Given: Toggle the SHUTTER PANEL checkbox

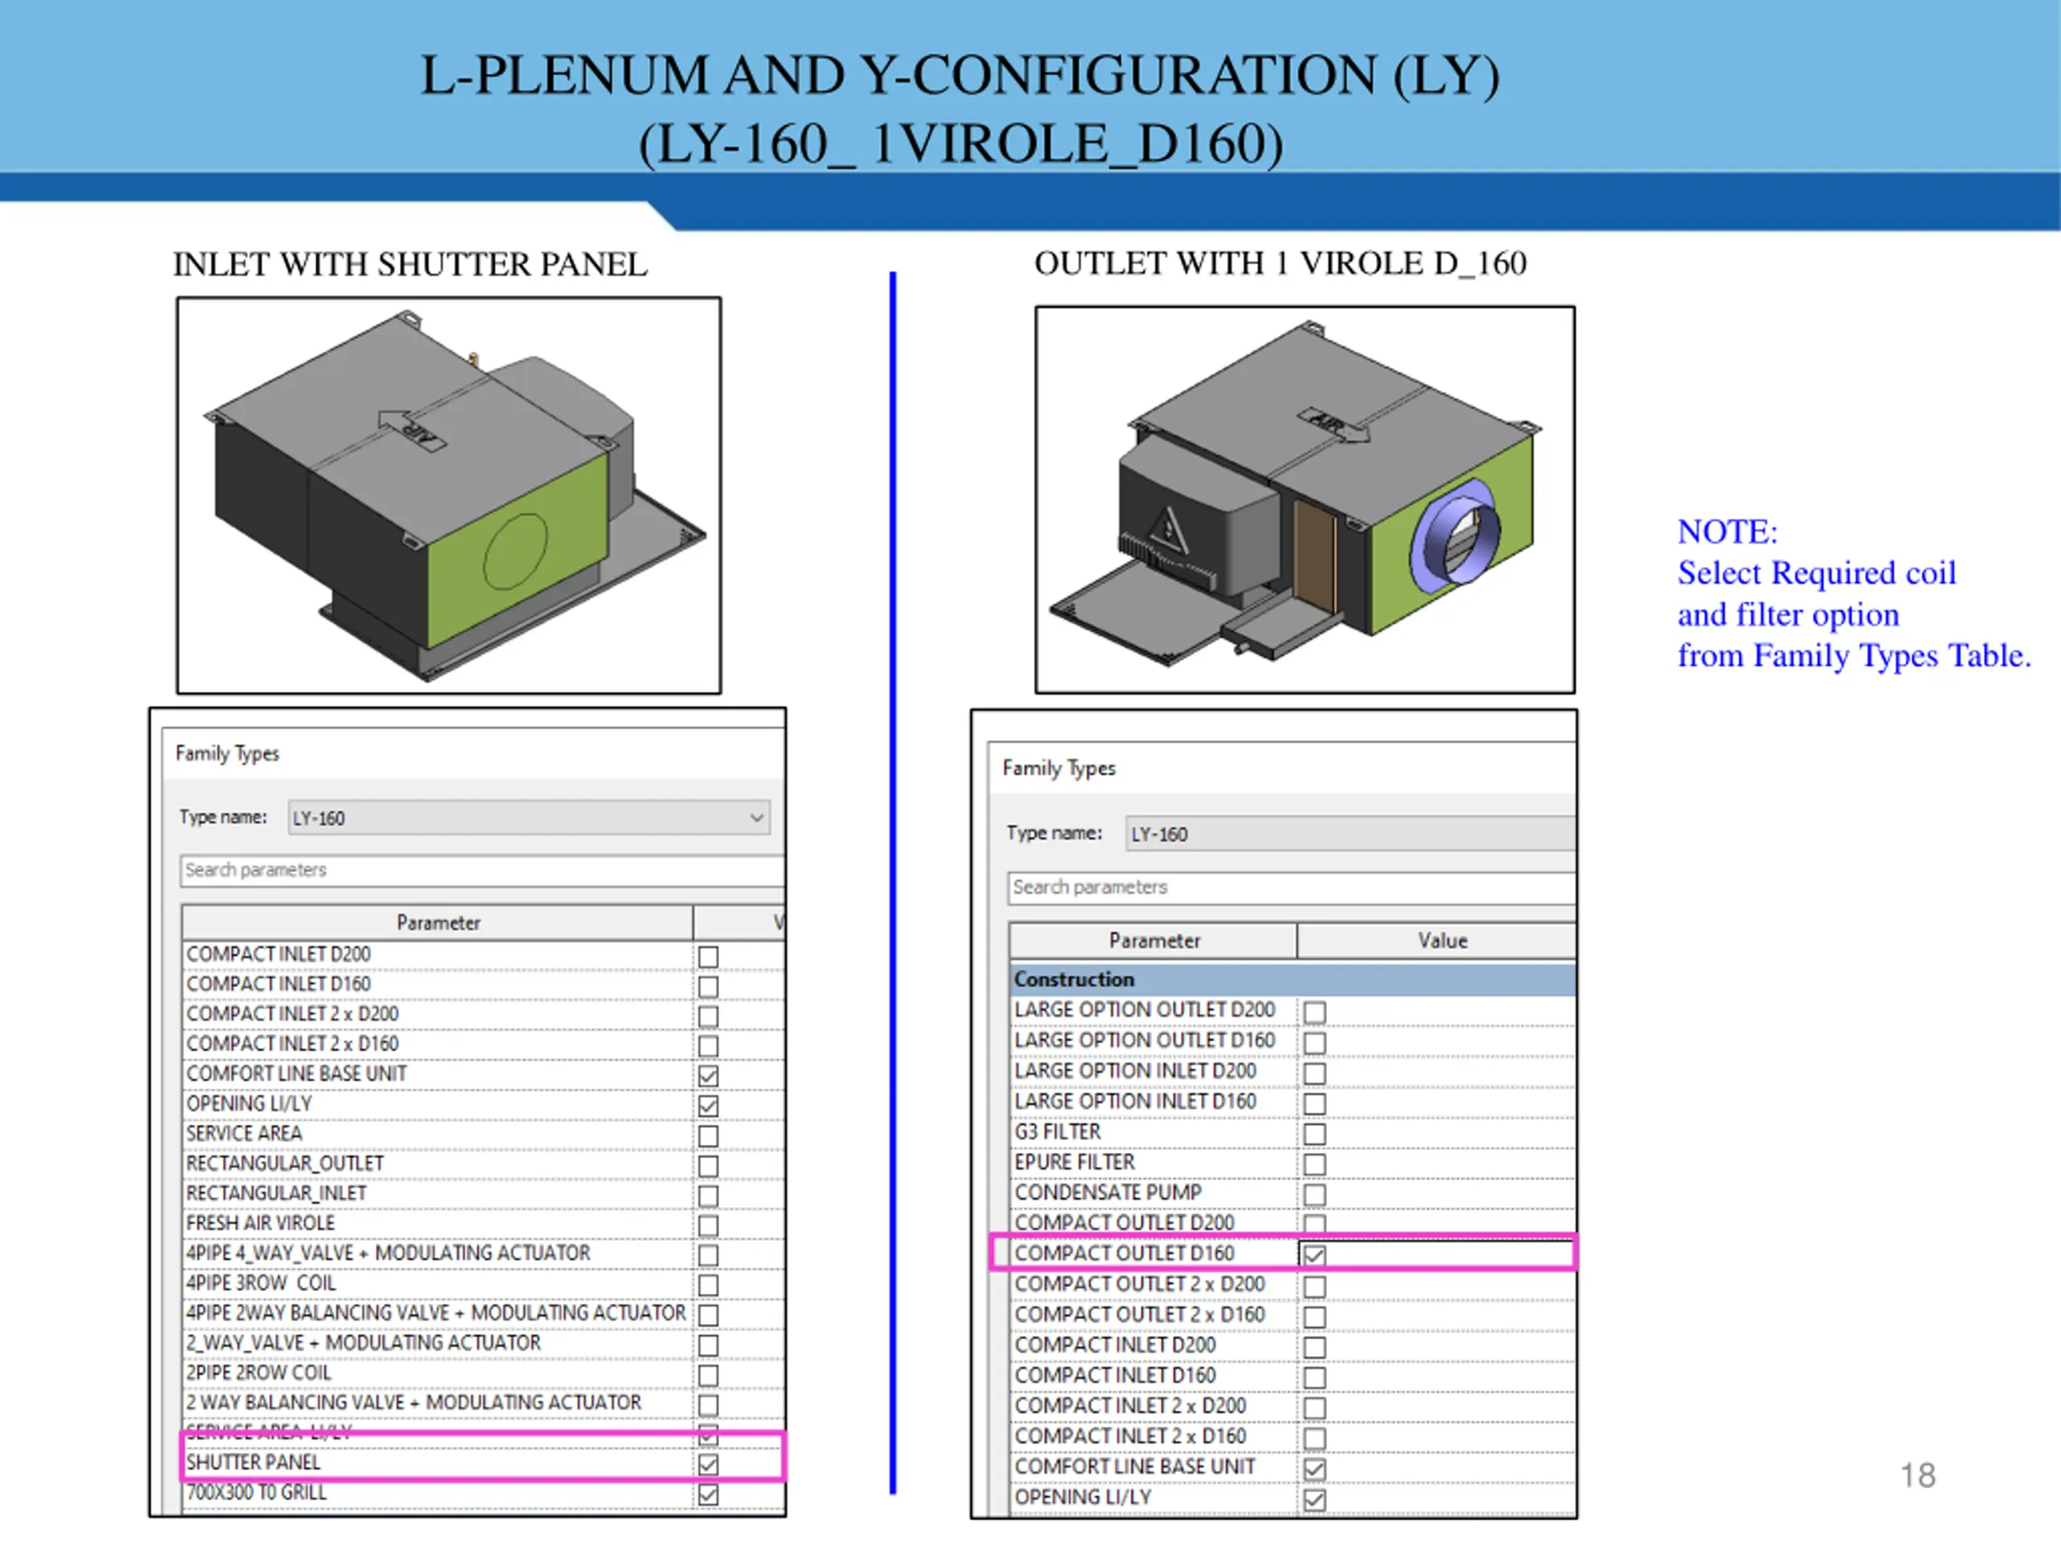Looking at the screenshot, I should pyautogui.click(x=708, y=1465).
